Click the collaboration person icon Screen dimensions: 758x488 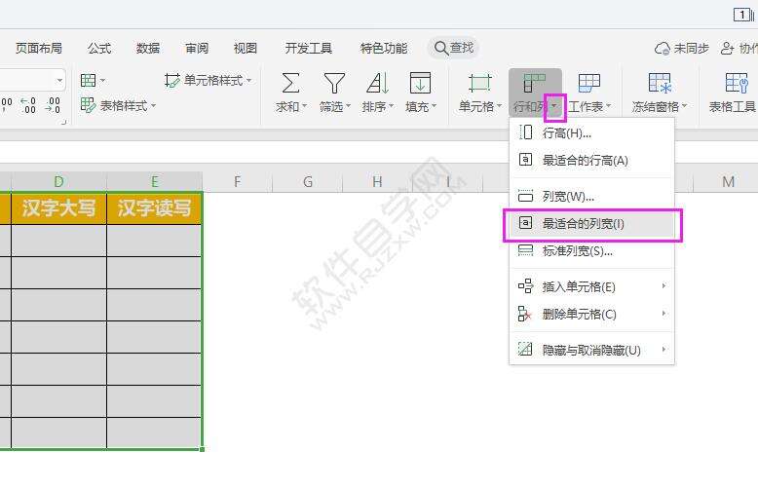pos(727,49)
